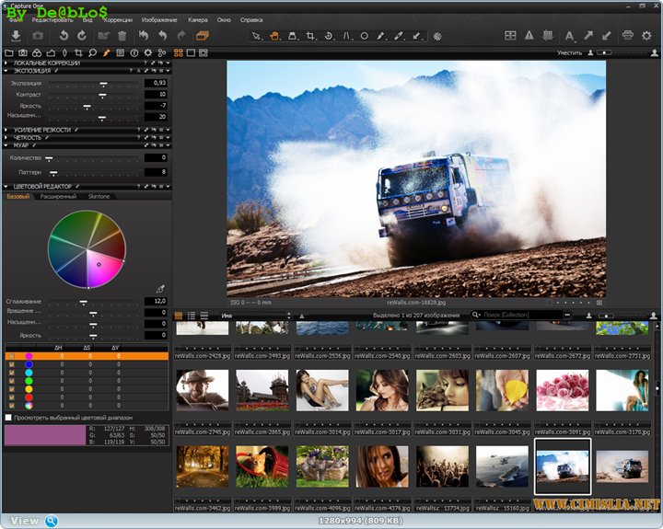Open the Skintone tab
This screenshot has height=529, width=663.
(99, 196)
